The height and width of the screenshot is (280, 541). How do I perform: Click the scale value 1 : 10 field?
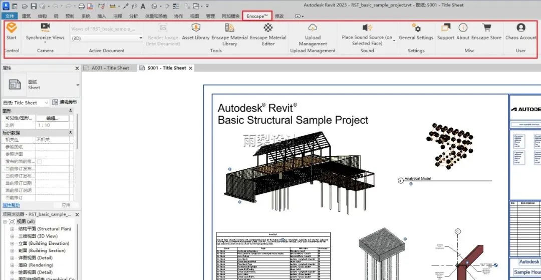(53, 125)
